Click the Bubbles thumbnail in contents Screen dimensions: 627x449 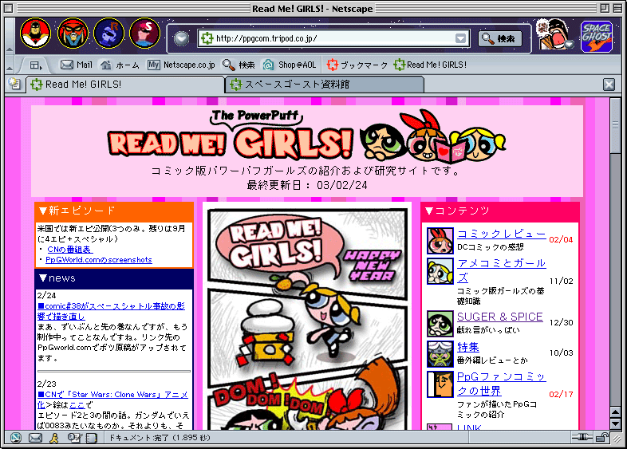pyautogui.click(x=440, y=271)
